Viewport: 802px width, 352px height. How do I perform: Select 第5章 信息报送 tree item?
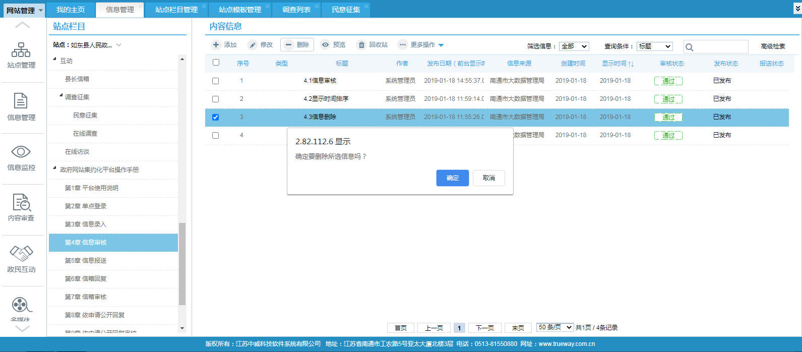[86, 261]
